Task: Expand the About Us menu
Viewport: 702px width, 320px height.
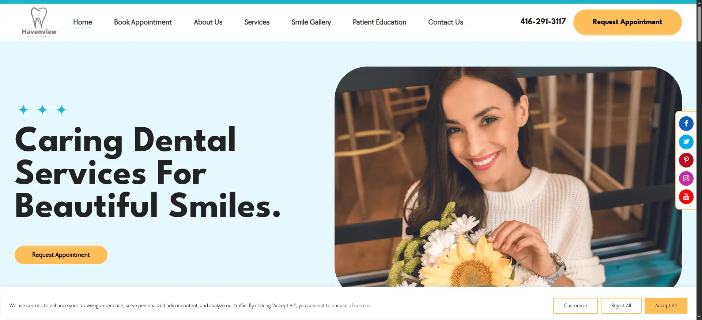Action: pyautogui.click(x=208, y=22)
